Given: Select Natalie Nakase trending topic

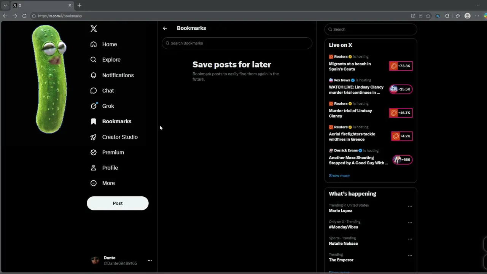Looking at the screenshot, I should [x=343, y=244].
